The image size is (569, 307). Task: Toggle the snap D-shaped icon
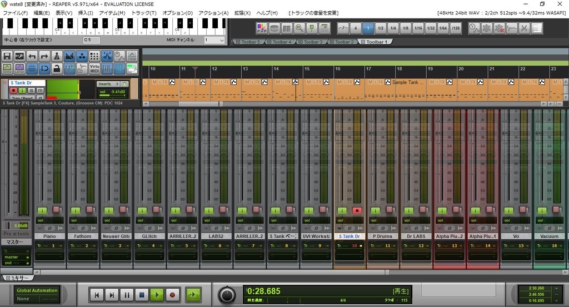[x=44, y=68]
